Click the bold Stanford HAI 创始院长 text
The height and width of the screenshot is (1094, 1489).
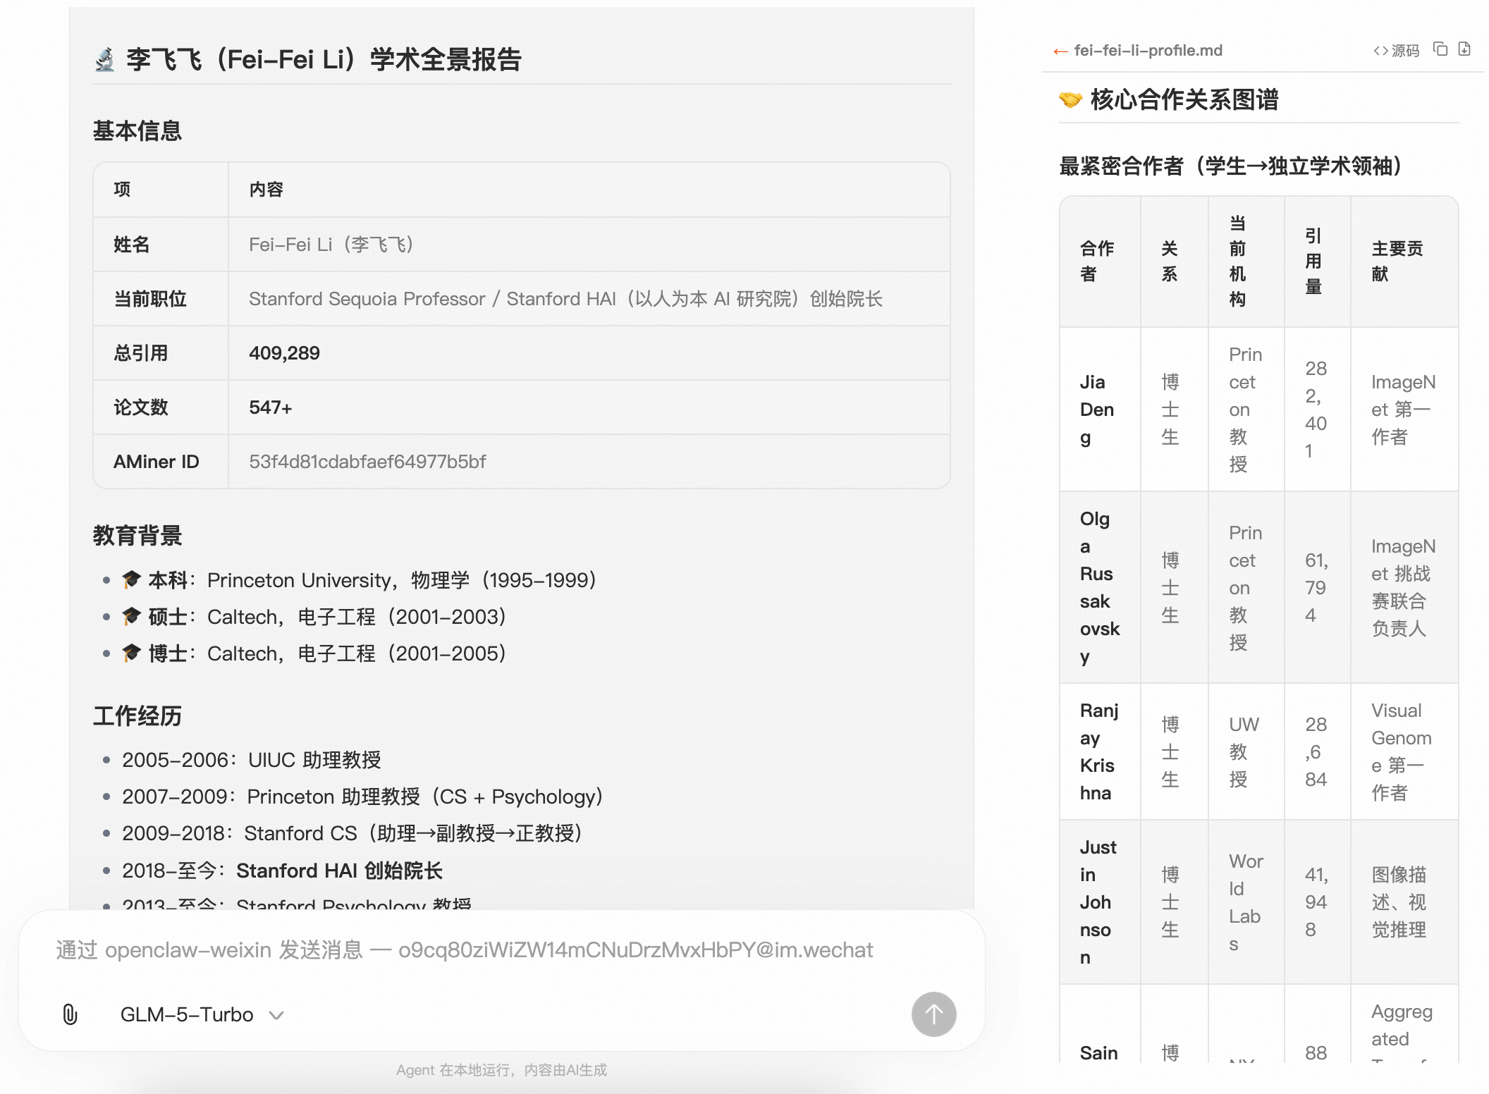pos(339,871)
